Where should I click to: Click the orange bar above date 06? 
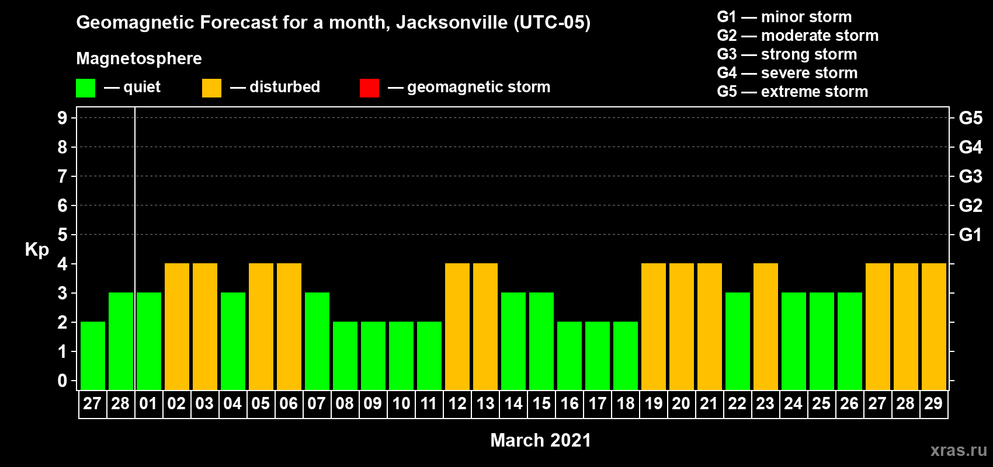[x=289, y=327]
